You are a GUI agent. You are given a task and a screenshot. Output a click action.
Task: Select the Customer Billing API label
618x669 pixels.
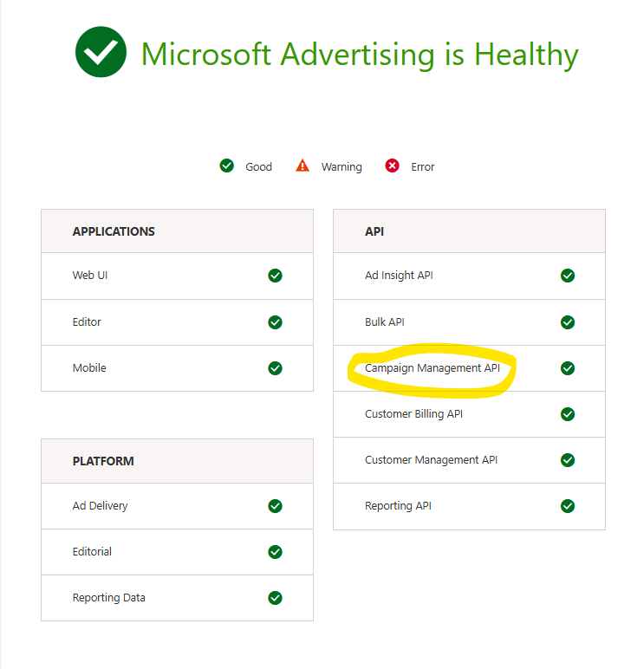pos(414,414)
